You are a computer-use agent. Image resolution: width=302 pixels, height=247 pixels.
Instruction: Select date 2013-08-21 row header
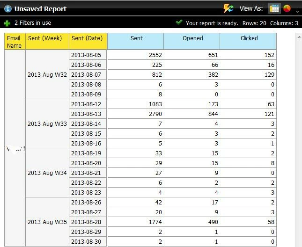(88, 173)
